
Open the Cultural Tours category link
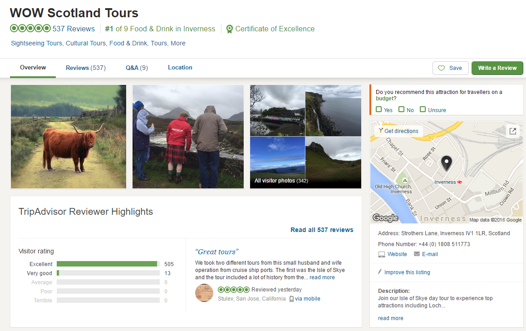pos(85,43)
